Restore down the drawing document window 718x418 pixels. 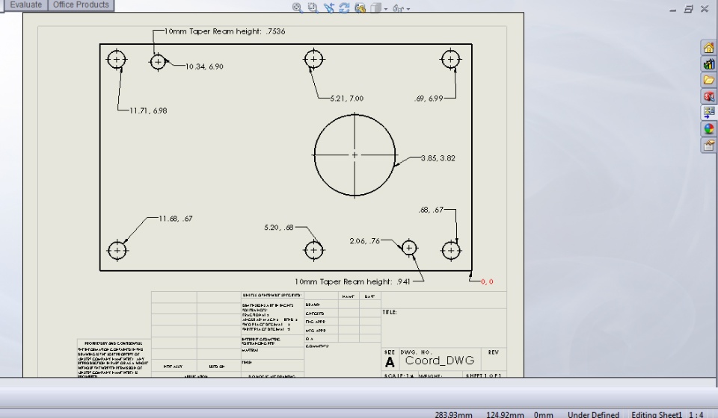(688, 9)
